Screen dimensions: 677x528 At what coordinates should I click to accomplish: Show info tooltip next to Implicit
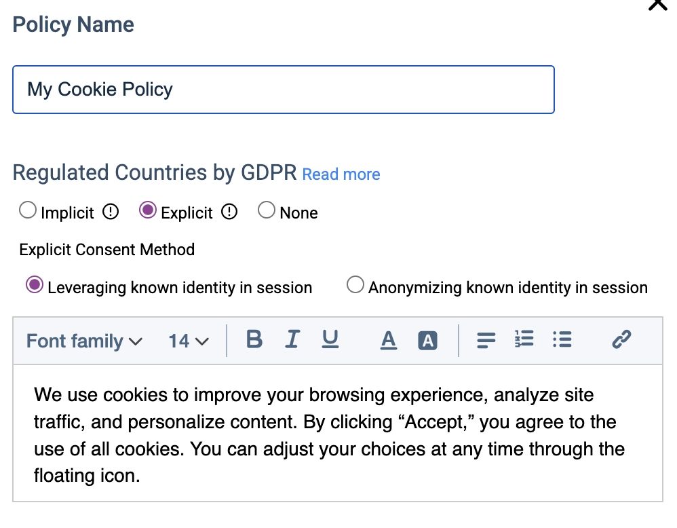[x=111, y=212]
